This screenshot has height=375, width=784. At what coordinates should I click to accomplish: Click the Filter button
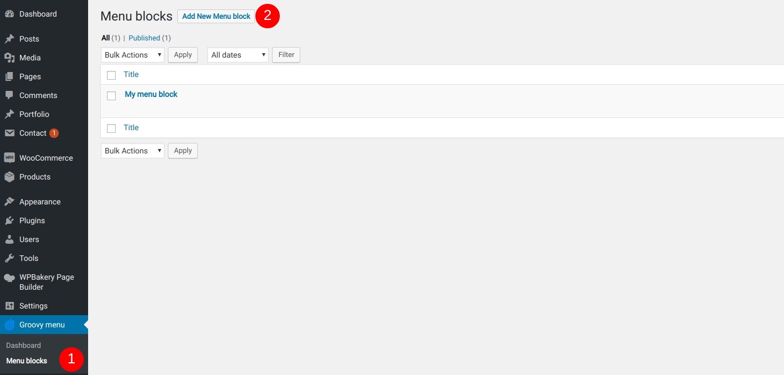tap(286, 55)
